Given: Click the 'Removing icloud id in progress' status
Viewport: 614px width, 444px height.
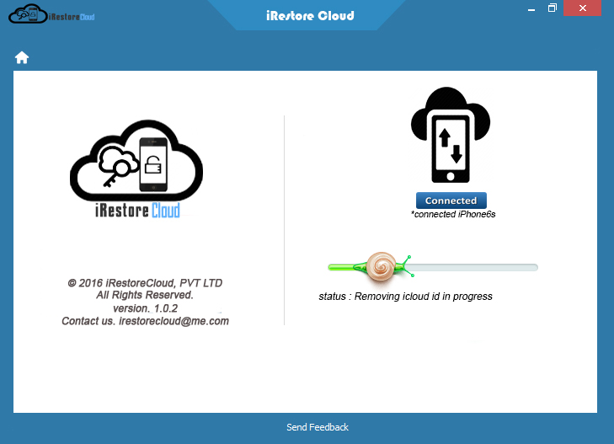Looking at the screenshot, I should point(424,297).
